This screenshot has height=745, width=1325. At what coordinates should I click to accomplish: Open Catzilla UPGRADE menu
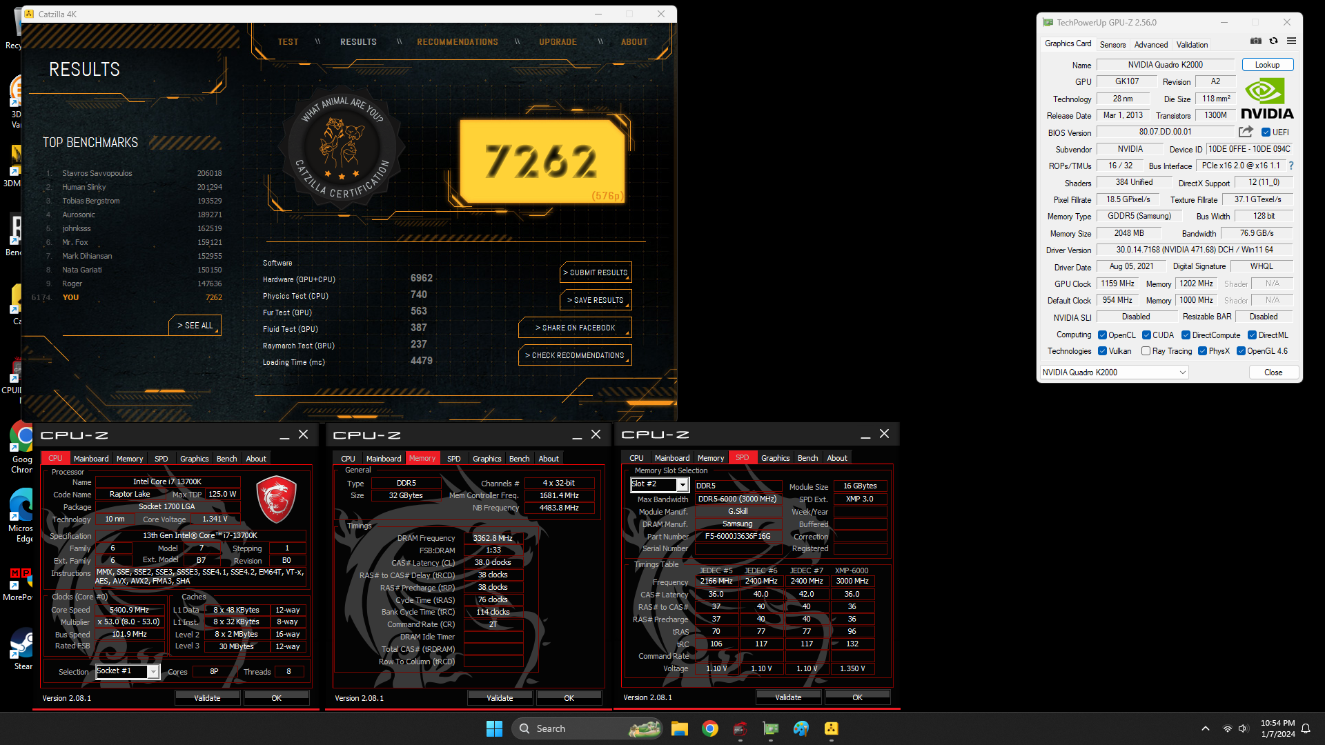(x=558, y=42)
